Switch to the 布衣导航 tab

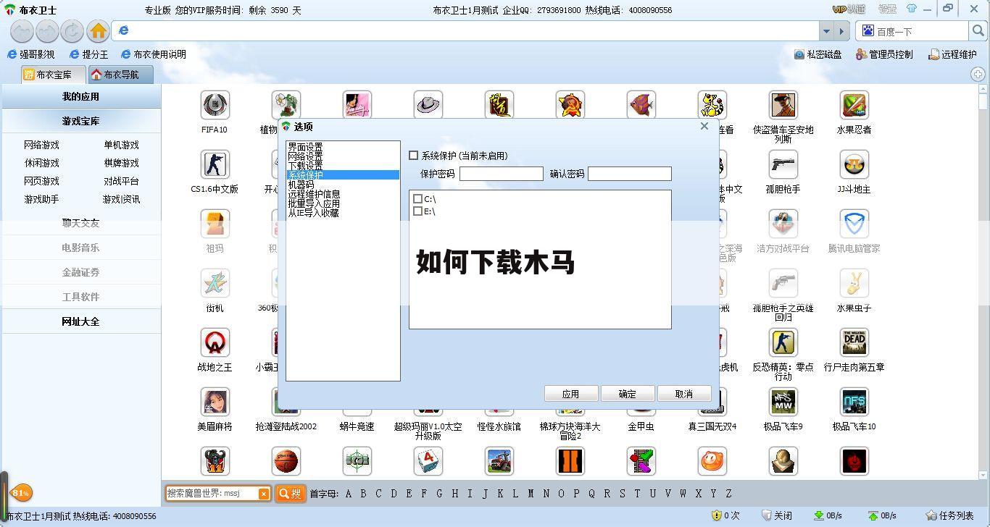[x=121, y=75]
